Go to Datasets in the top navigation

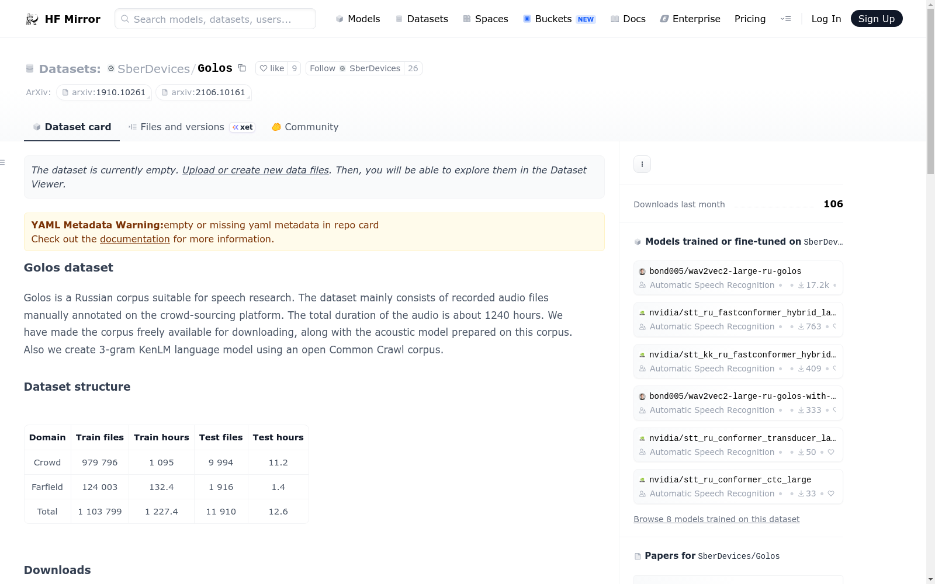422,19
